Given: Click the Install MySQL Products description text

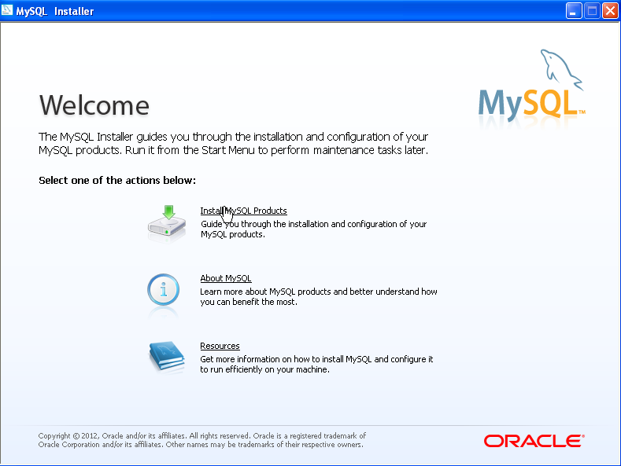Looking at the screenshot, I should (x=313, y=229).
